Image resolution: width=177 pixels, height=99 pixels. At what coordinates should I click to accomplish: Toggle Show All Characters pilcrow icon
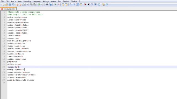pos(74,4)
